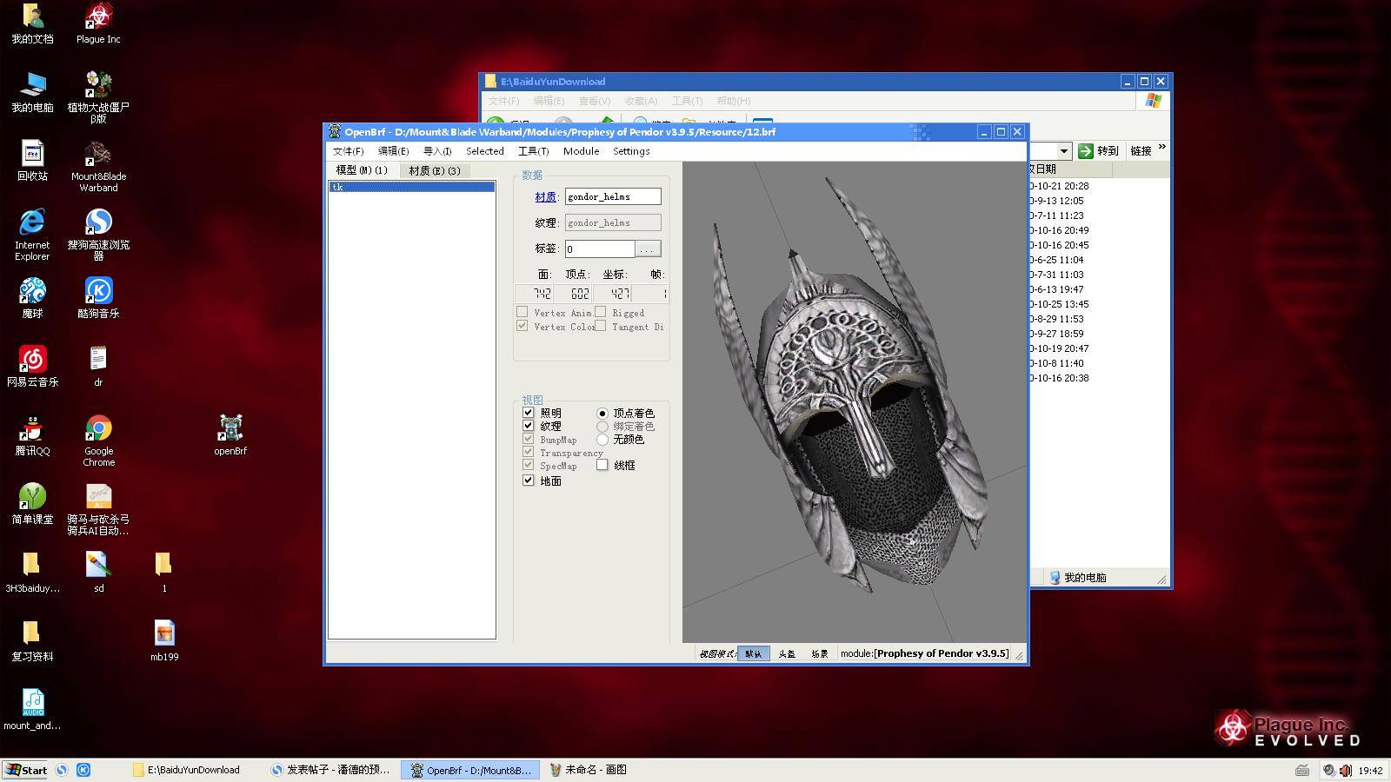
Task: Click the 标签 flags input field
Action: (x=600, y=249)
